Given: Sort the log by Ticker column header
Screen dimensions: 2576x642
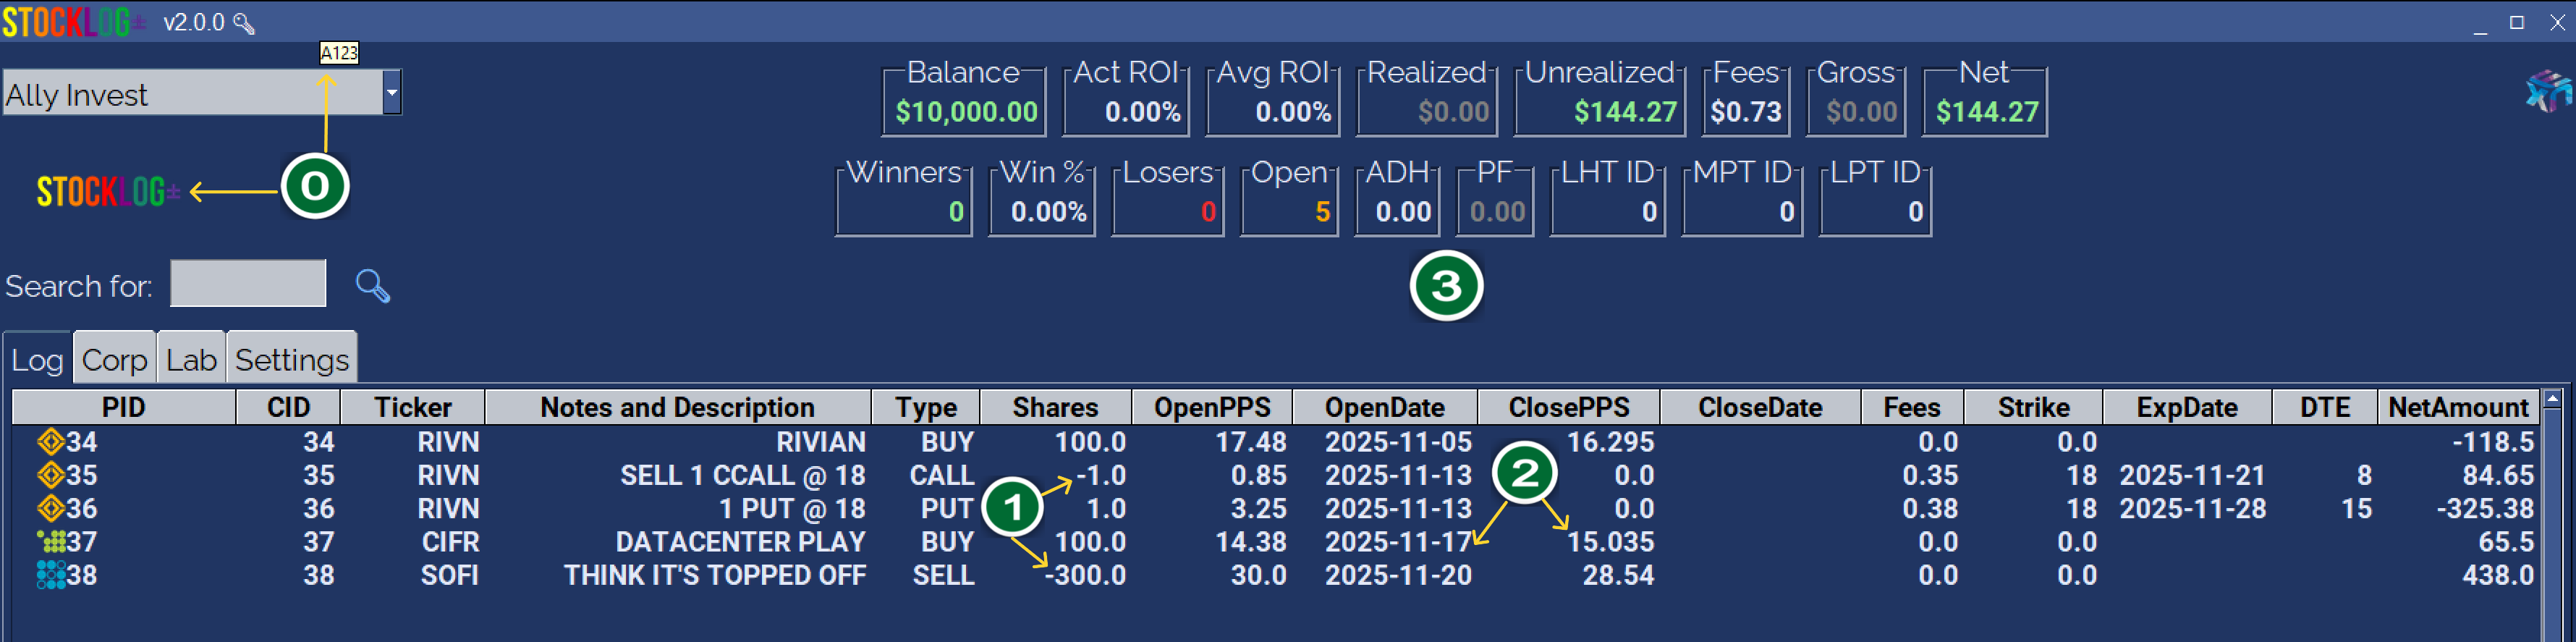Looking at the screenshot, I should click(412, 407).
